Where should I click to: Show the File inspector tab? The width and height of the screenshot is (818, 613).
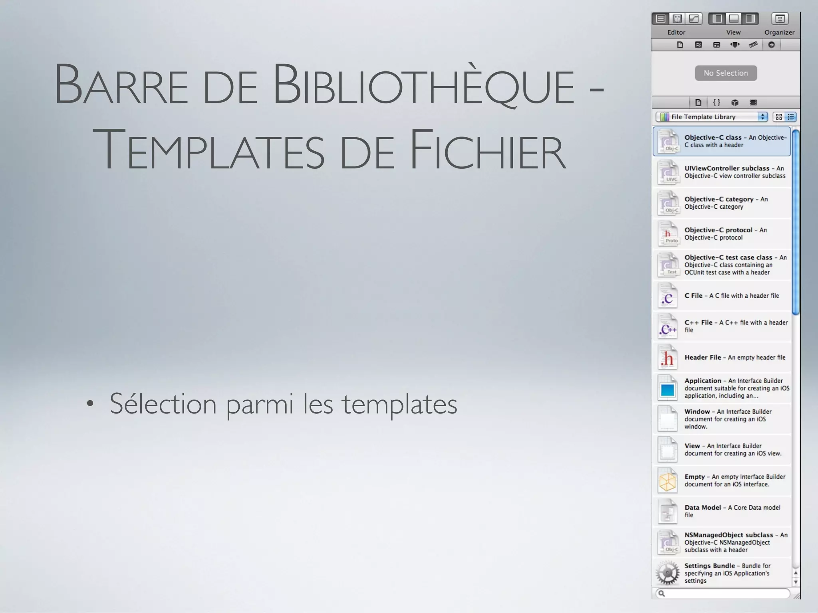pyautogui.click(x=680, y=45)
